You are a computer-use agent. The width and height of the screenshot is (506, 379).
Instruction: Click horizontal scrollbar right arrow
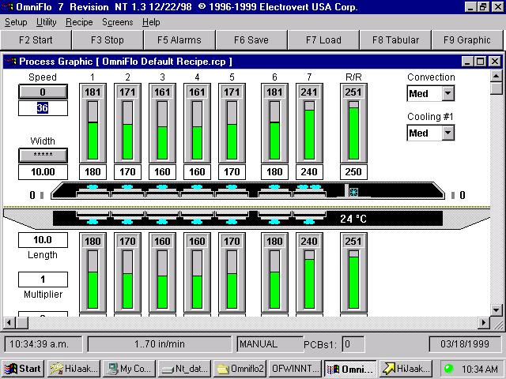[483, 323]
